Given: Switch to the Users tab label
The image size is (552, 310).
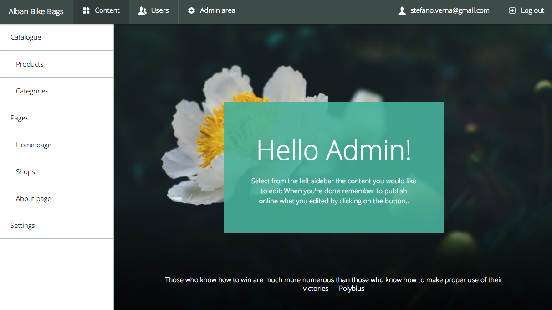Looking at the screenshot, I should tap(160, 10).
